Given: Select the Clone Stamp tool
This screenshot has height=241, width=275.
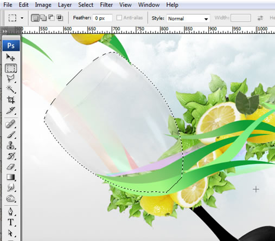Looking at the screenshot, I should click(x=10, y=145).
